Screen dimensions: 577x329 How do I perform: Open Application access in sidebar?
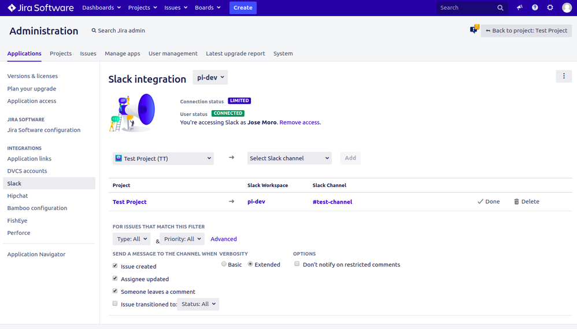(32, 101)
